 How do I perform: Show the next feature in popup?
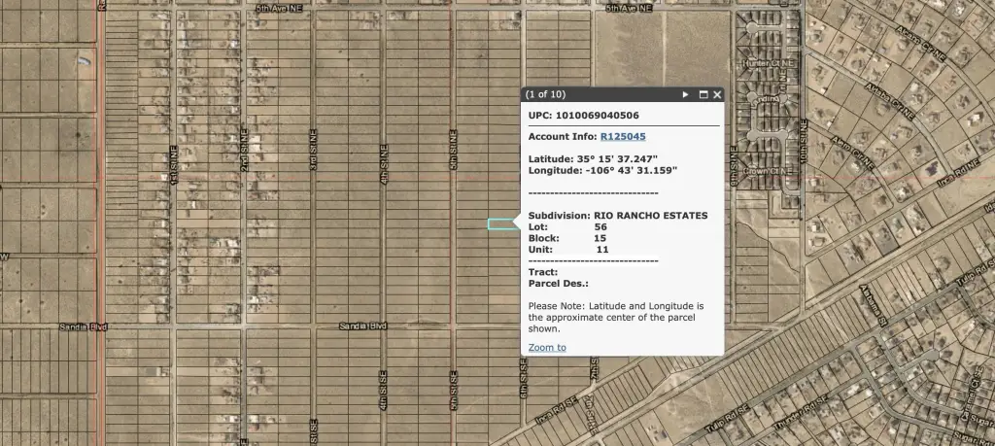point(685,94)
